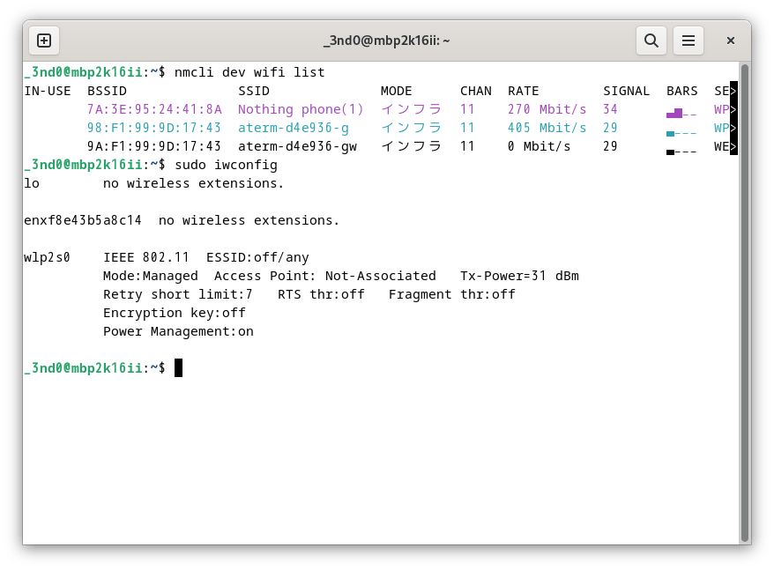Click BSSID 7A:3E:95:24:41:8A
Image resolution: width=774 pixels, height=570 pixels.
point(154,109)
